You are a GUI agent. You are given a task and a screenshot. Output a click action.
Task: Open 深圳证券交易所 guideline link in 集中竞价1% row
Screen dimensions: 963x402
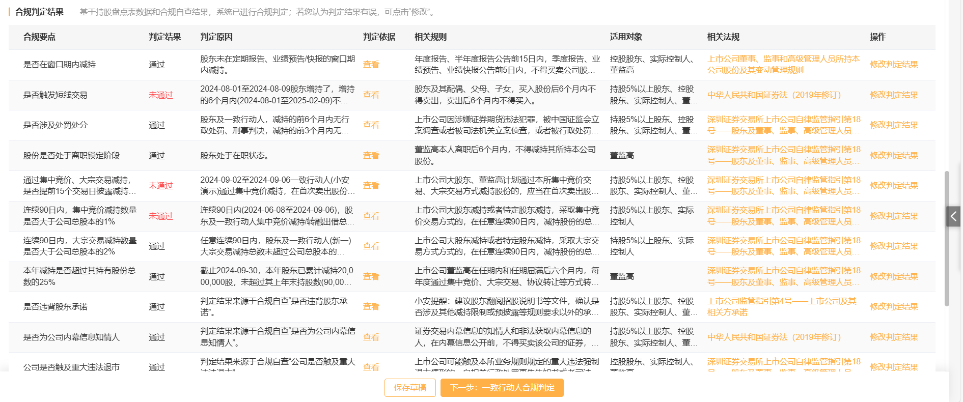[784, 216]
